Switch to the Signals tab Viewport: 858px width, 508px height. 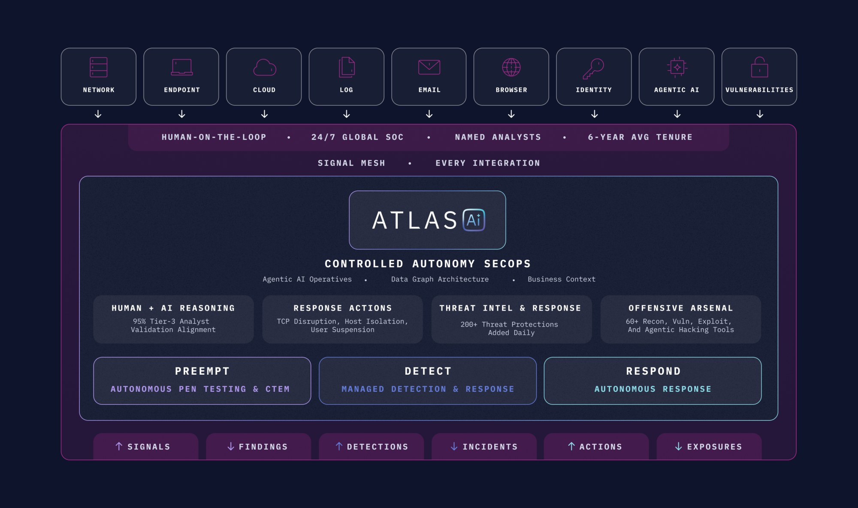[146, 446]
